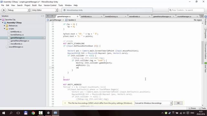This screenshot has height=116, width=207.
Task: Close the moveBomb.cs tab
Action: (x=149, y=16)
